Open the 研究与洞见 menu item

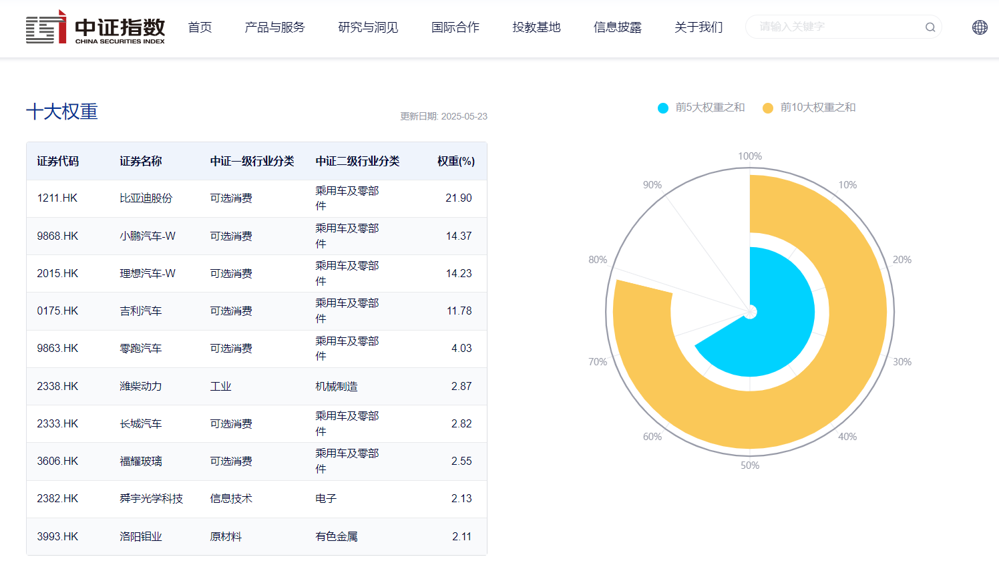[367, 27]
